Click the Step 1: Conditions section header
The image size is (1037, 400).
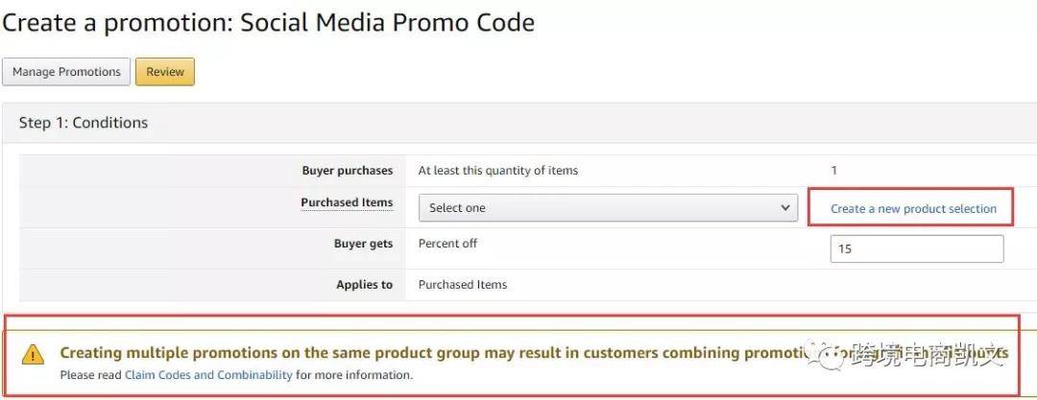click(x=84, y=123)
